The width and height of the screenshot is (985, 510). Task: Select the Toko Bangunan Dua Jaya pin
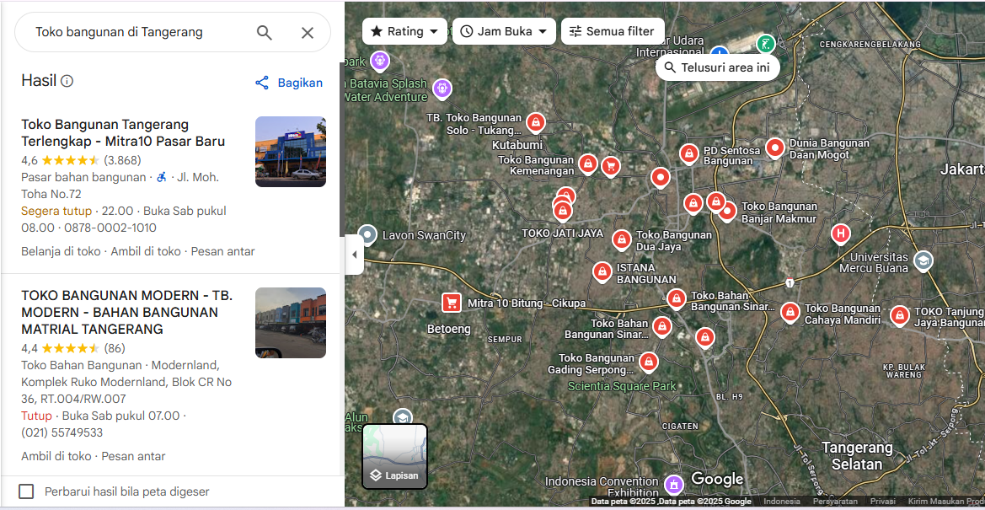pyautogui.click(x=622, y=239)
